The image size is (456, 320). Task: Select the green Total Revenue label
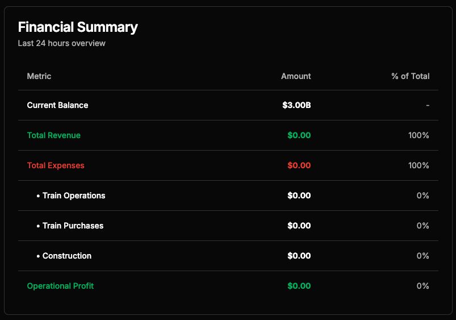[54, 135]
